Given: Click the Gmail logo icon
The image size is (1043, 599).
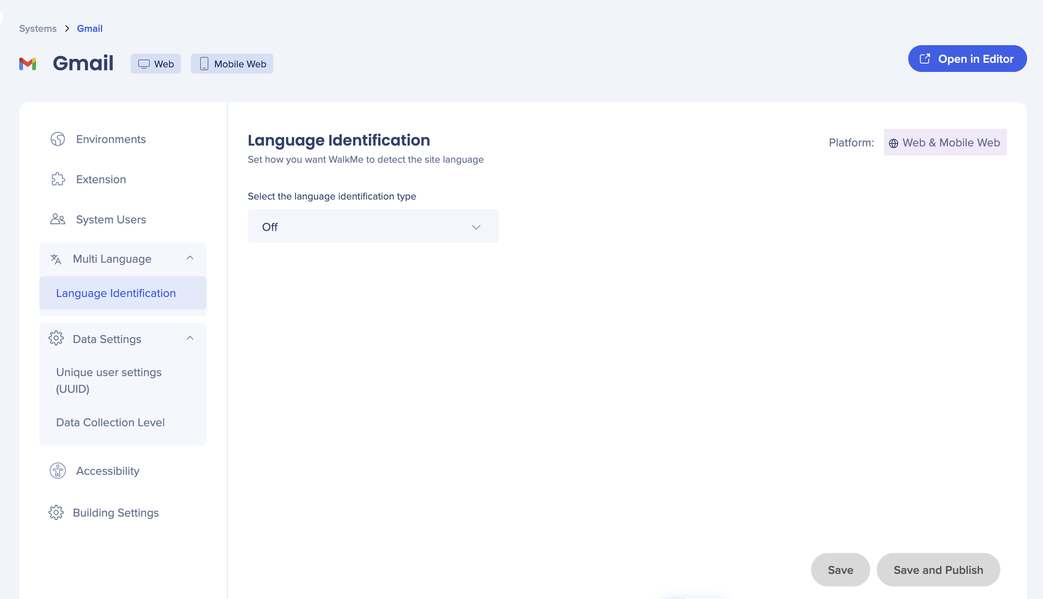Looking at the screenshot, I should point(28,64).
